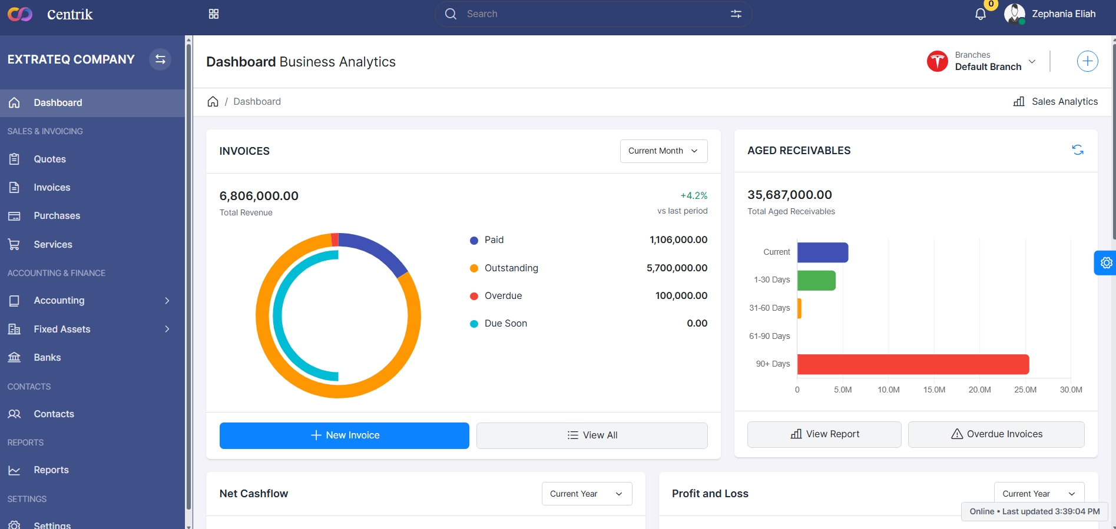Toggle the company switch button beside EXTRATEQ COMPANY
This screenshot has height=529, width=1116.
click(x=160, y=59)
